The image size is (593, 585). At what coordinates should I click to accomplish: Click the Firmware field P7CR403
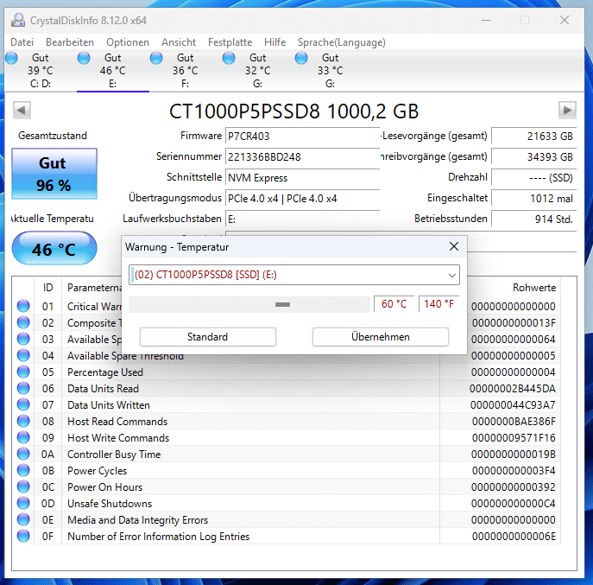(x=302, y=136)
